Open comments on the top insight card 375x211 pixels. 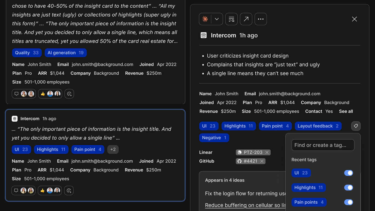point(24,94)
